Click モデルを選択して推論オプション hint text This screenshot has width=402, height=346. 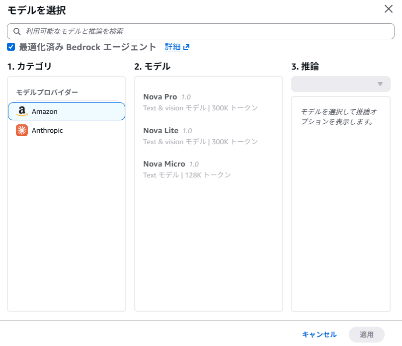(x=339, y=117)
